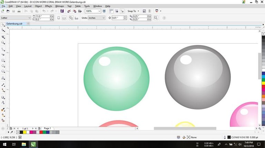The image size is (265, 148).
Task: Select the Text tool
Action: pos(3,78)
